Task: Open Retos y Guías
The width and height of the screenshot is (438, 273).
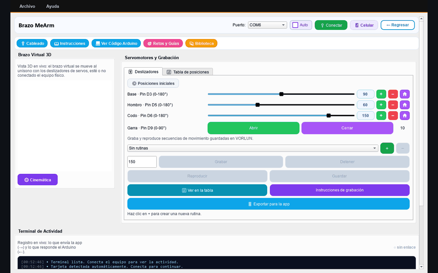Action: tap(163, 43)
